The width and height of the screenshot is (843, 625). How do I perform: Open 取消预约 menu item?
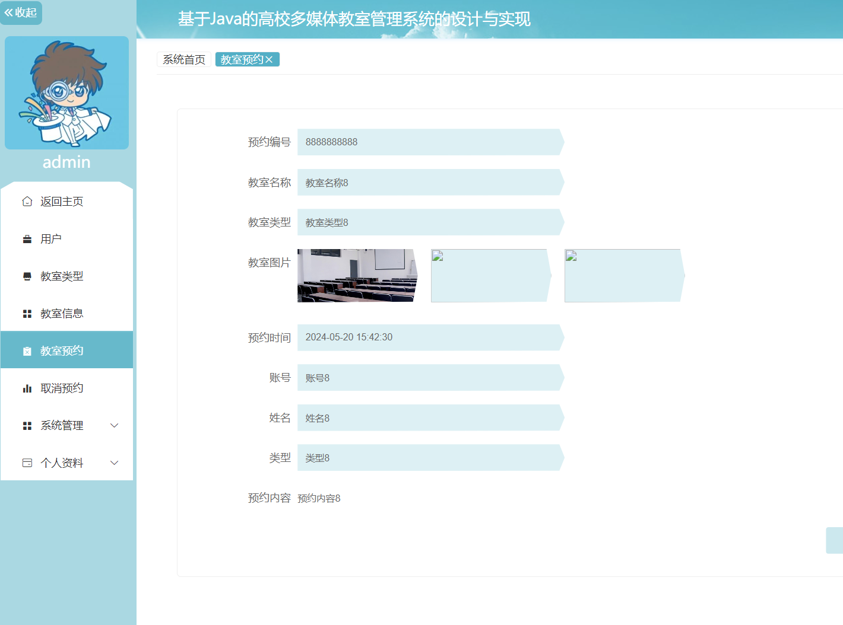click(x=66, y=388)
